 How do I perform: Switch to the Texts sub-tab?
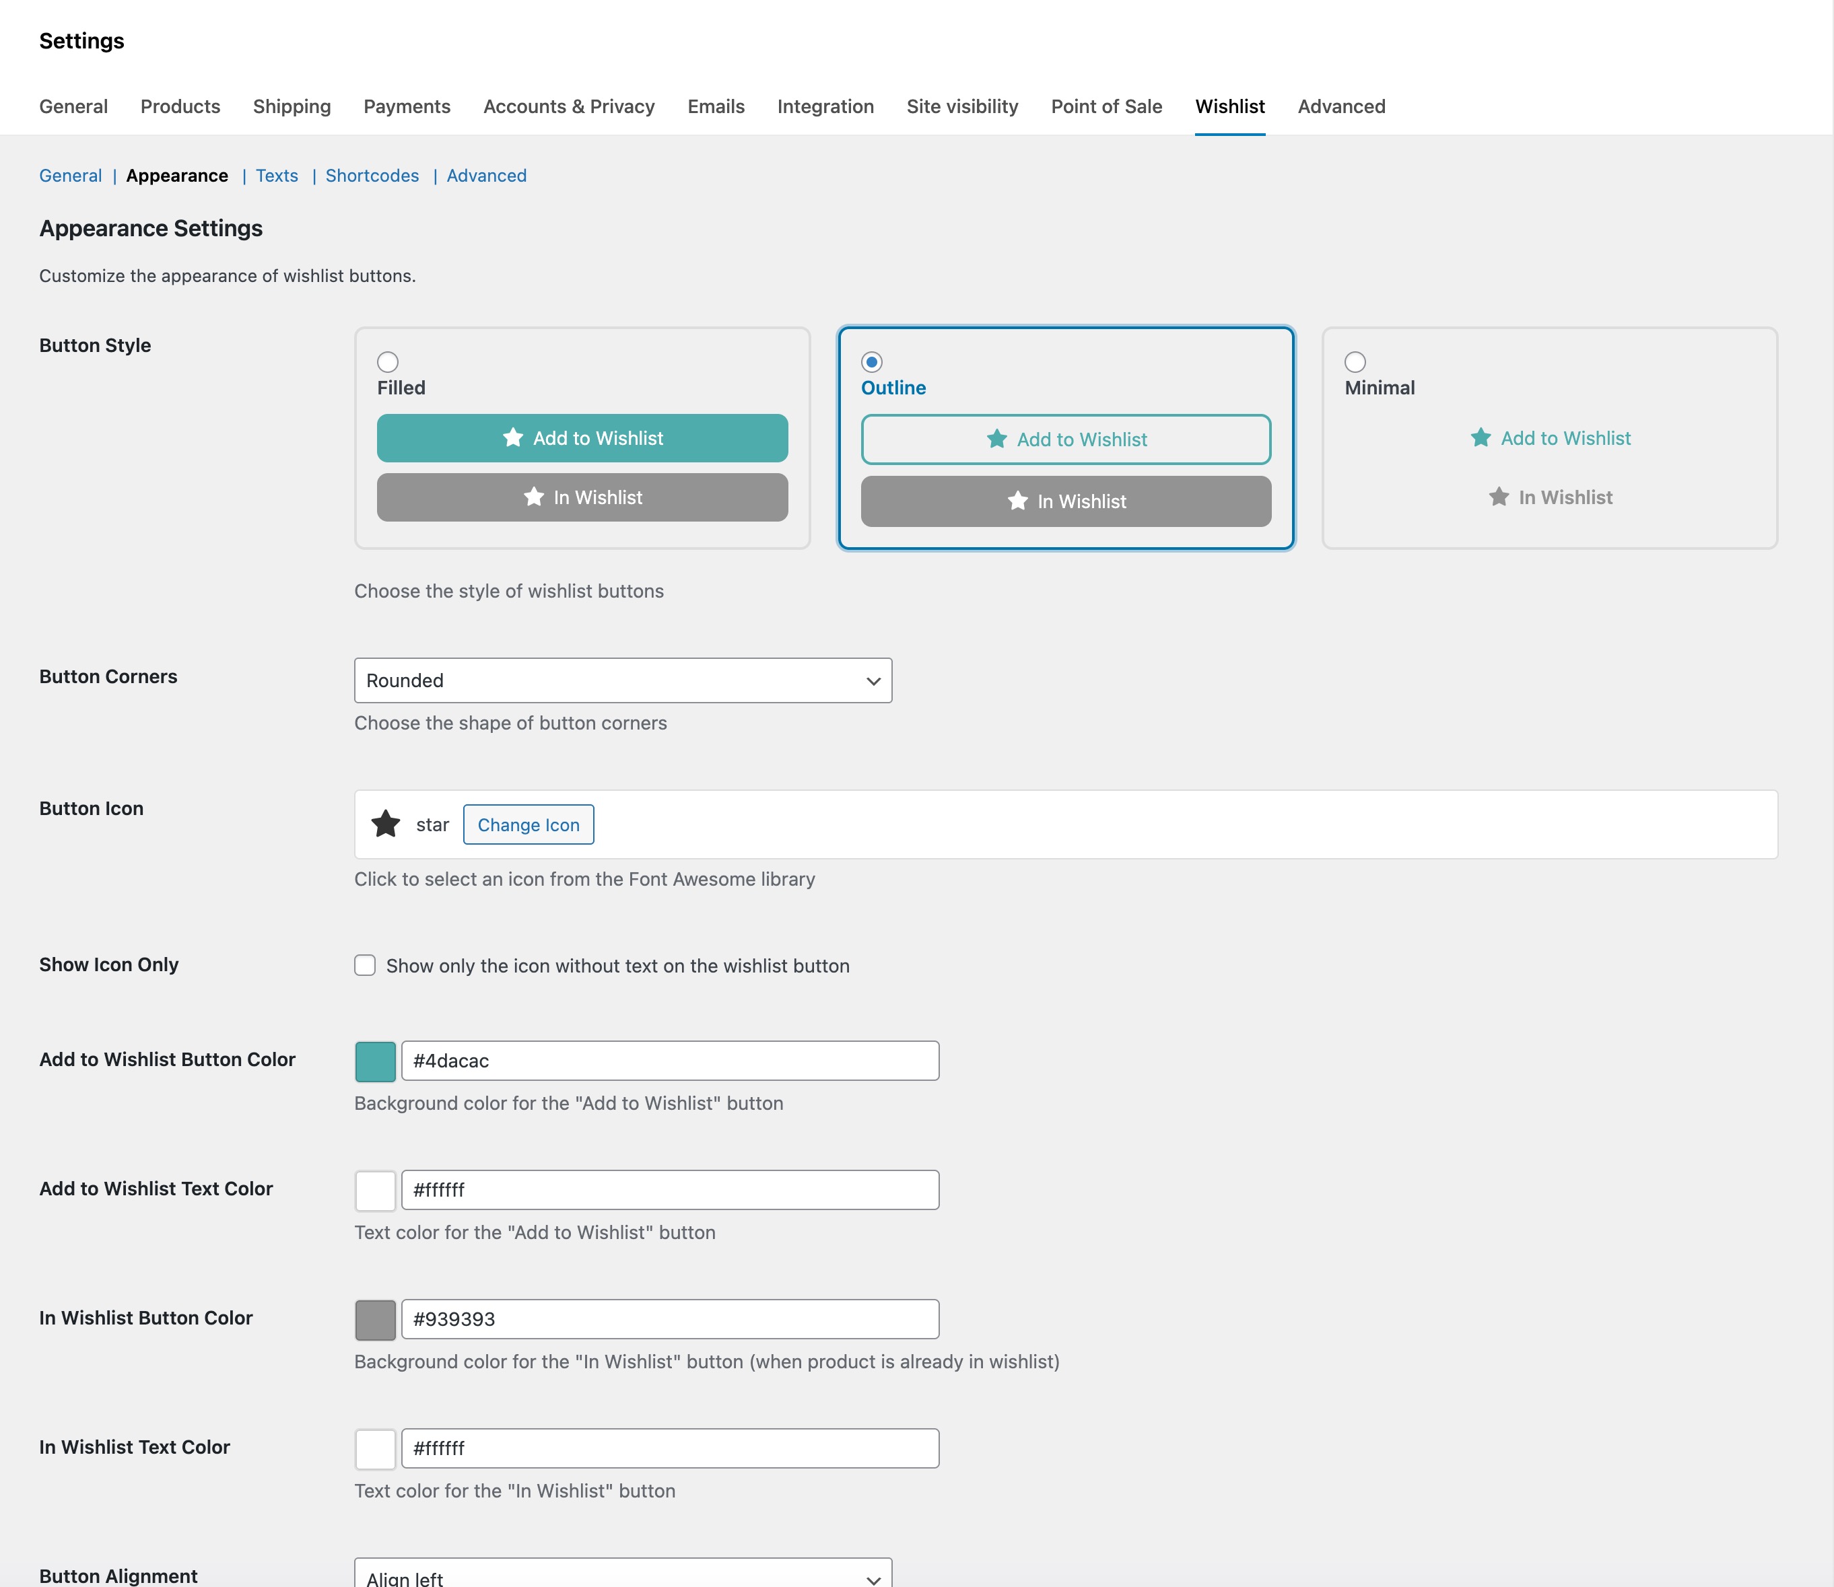tap(277, 176)
